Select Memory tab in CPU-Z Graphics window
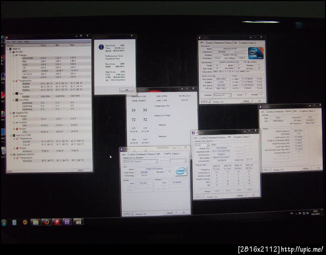326x255 pixels. [152, 154]
